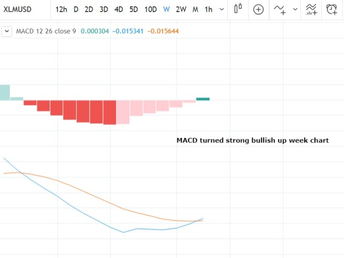Expand the indicators favorites dropdown arrow
344x258 pixels.
coord(295,9)
